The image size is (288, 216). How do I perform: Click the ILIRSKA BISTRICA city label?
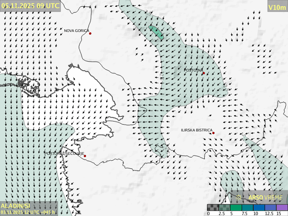(197, 130)
